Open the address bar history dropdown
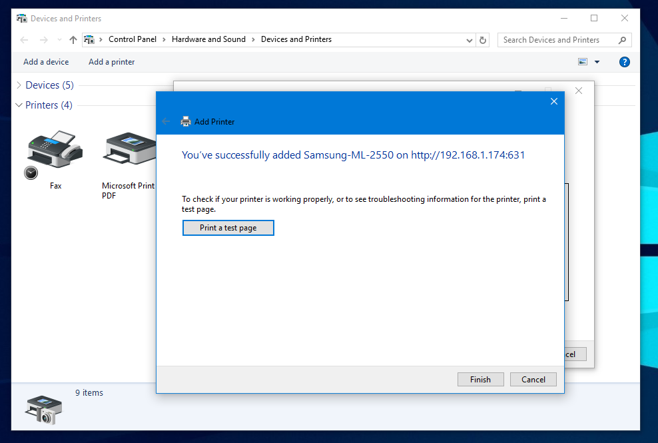Screen dimensions: 658x443 coord(470,40)
